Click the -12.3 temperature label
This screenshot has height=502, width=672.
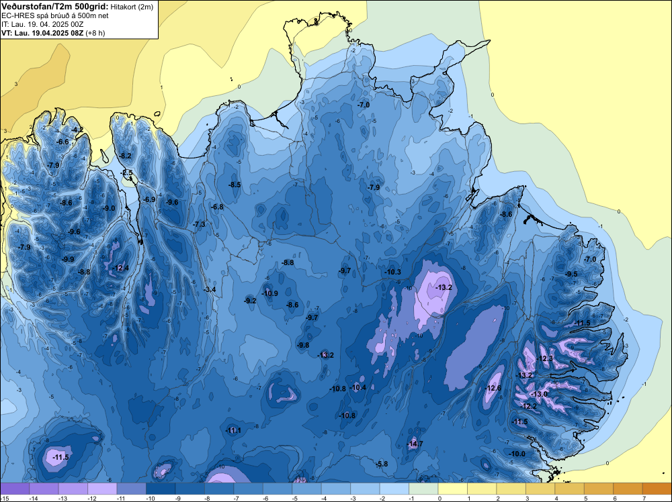tap(545, 358)
